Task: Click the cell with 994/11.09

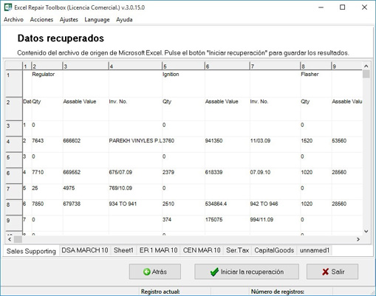Action: click(x=275, y=223)
